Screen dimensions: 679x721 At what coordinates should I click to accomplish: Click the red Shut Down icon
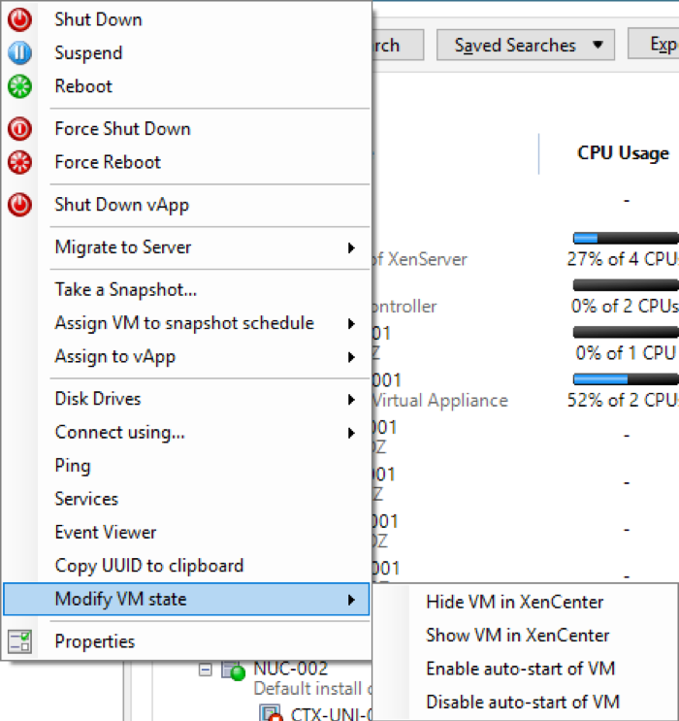(x=19, y=19)
